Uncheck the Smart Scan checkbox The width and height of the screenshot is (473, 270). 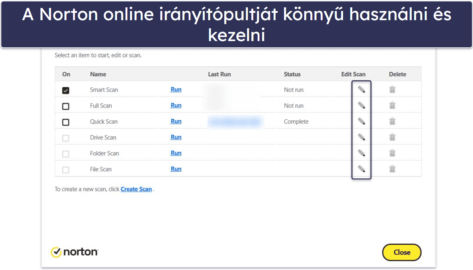66,90
